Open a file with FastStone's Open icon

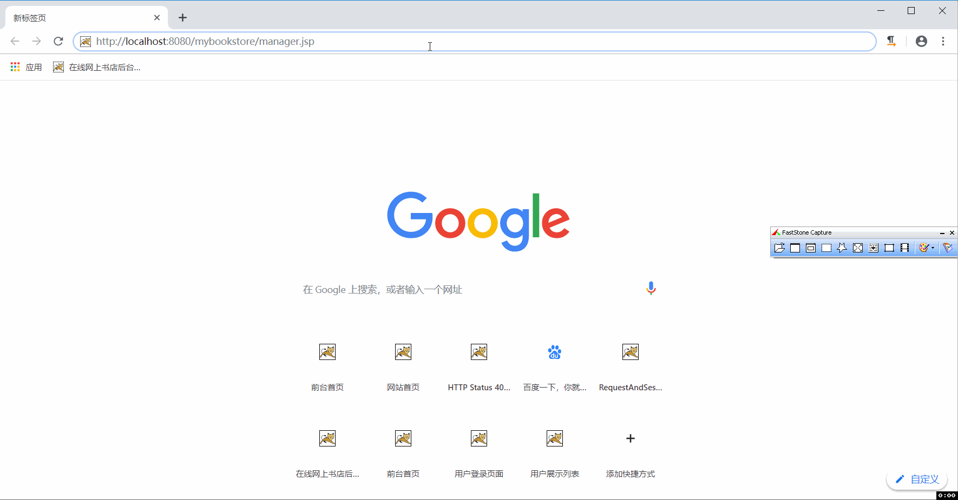(779, 248)
